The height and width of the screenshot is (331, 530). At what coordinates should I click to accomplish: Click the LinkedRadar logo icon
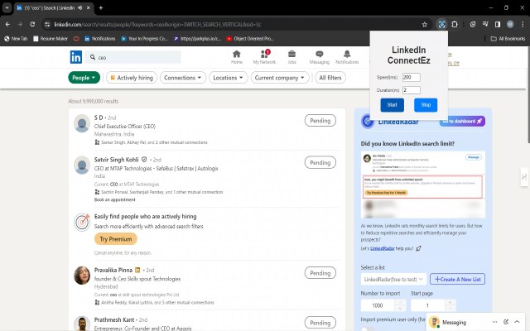coord(368,122)
